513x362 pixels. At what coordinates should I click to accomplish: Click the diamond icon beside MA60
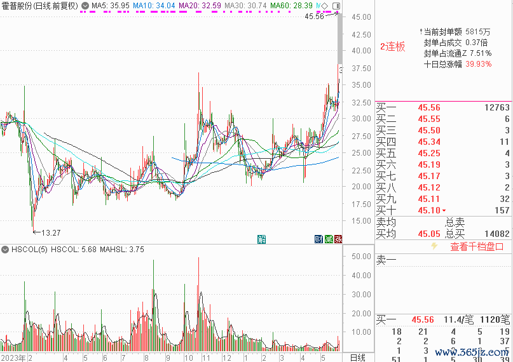[x=325, y=6]
